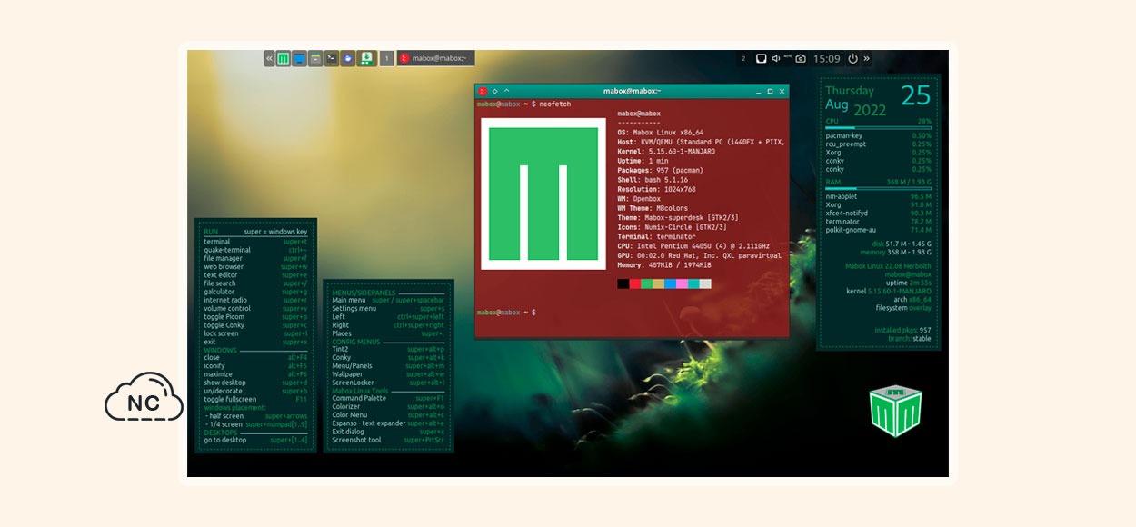This screenshot has height=527, width=1136.
Task: Click the 'lock screen' shortcut row
Action: 255,333
